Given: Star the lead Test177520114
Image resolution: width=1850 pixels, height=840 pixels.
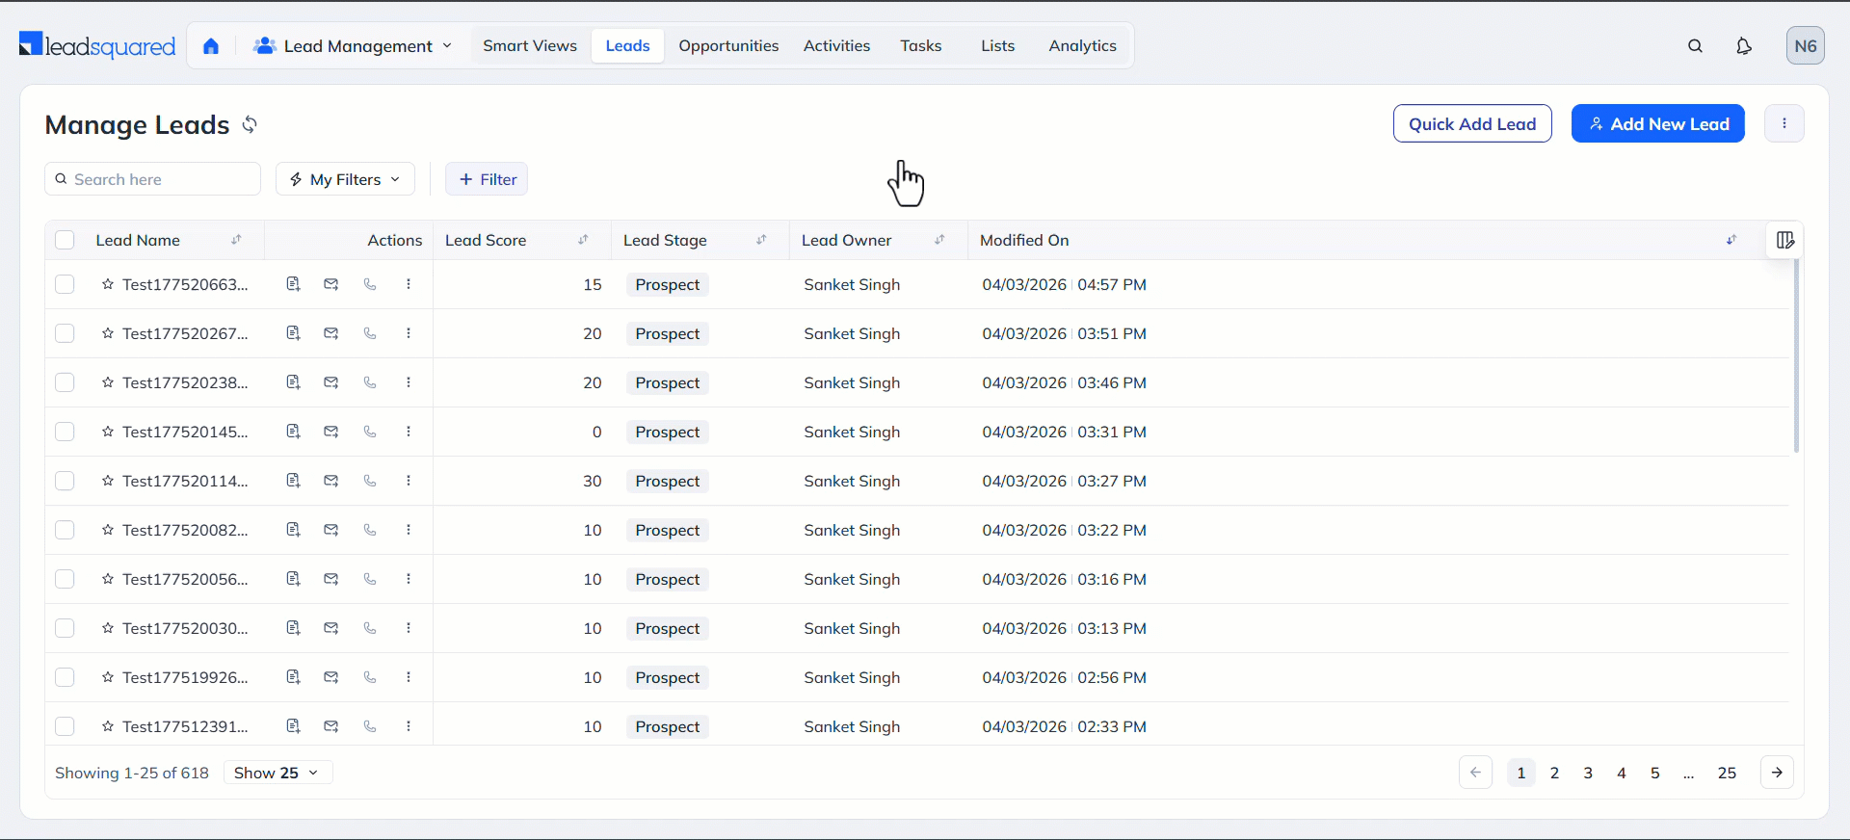Looking at the screenshot, I should coord(108,481).
